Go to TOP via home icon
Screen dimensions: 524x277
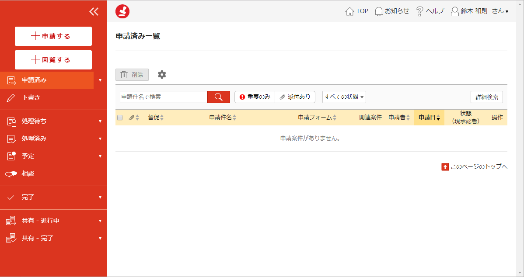pyautogui.click(x=356, y=11)
